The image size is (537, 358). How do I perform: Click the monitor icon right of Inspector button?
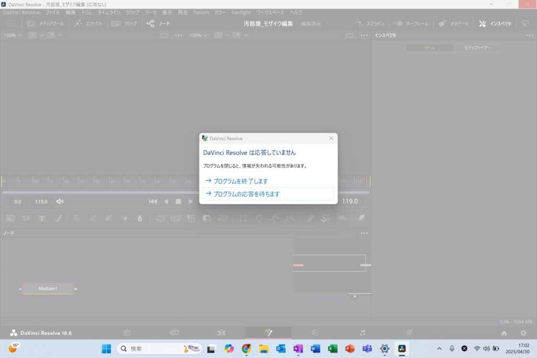click(524, 24)
